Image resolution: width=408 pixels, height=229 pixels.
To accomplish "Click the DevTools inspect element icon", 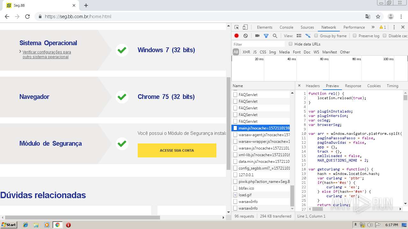I will pyautogui.click(x=237, y=27).
